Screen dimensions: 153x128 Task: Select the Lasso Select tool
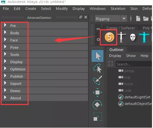tap(98, 68)
